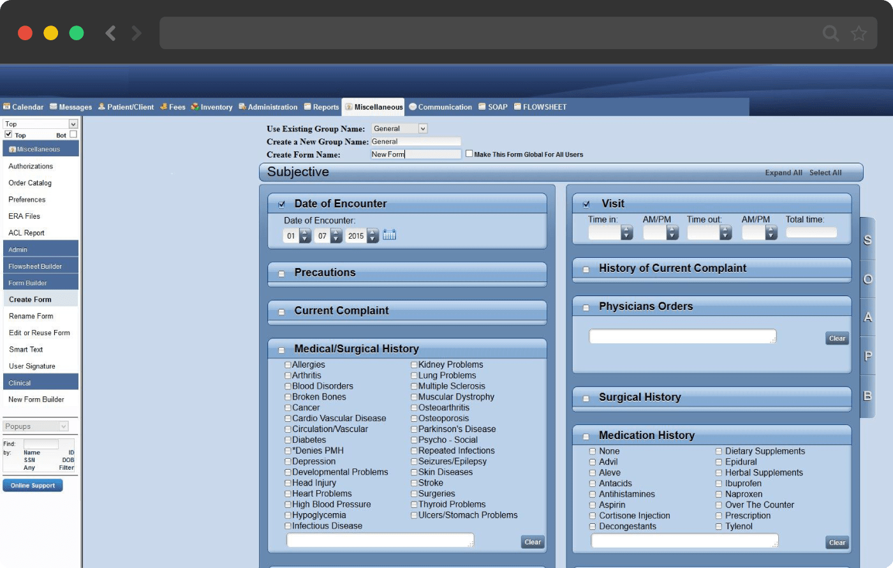Enable the Precautions section checkbox
This screenshot has height=568, width=893.
[281, 273]
